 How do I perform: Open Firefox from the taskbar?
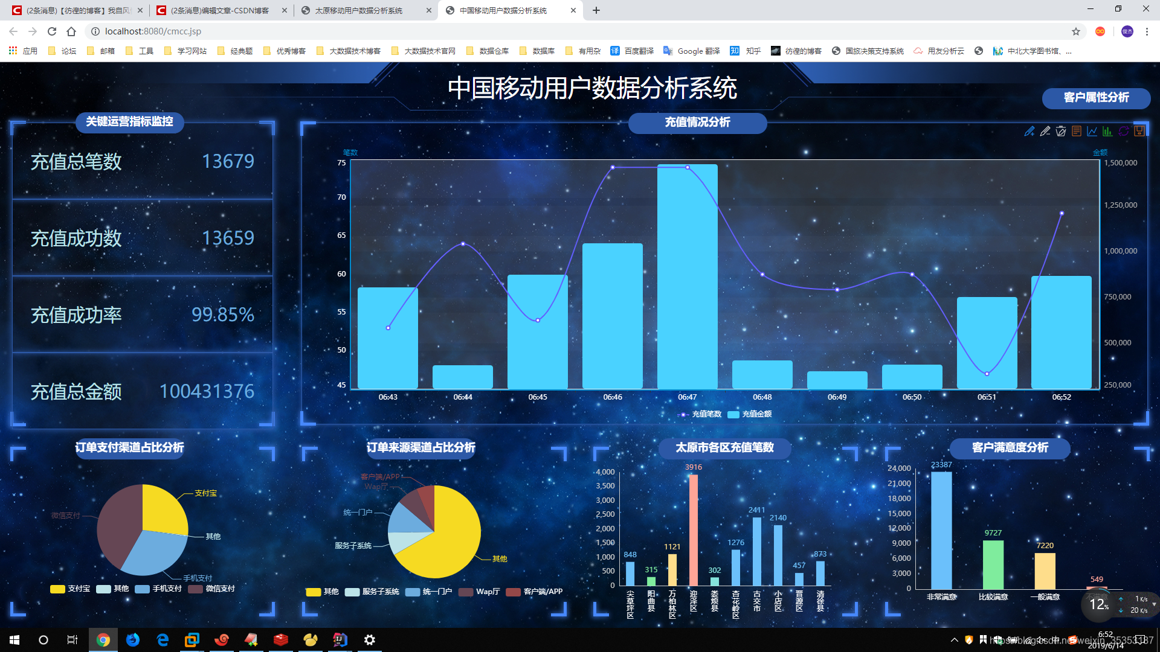[133, 640]
